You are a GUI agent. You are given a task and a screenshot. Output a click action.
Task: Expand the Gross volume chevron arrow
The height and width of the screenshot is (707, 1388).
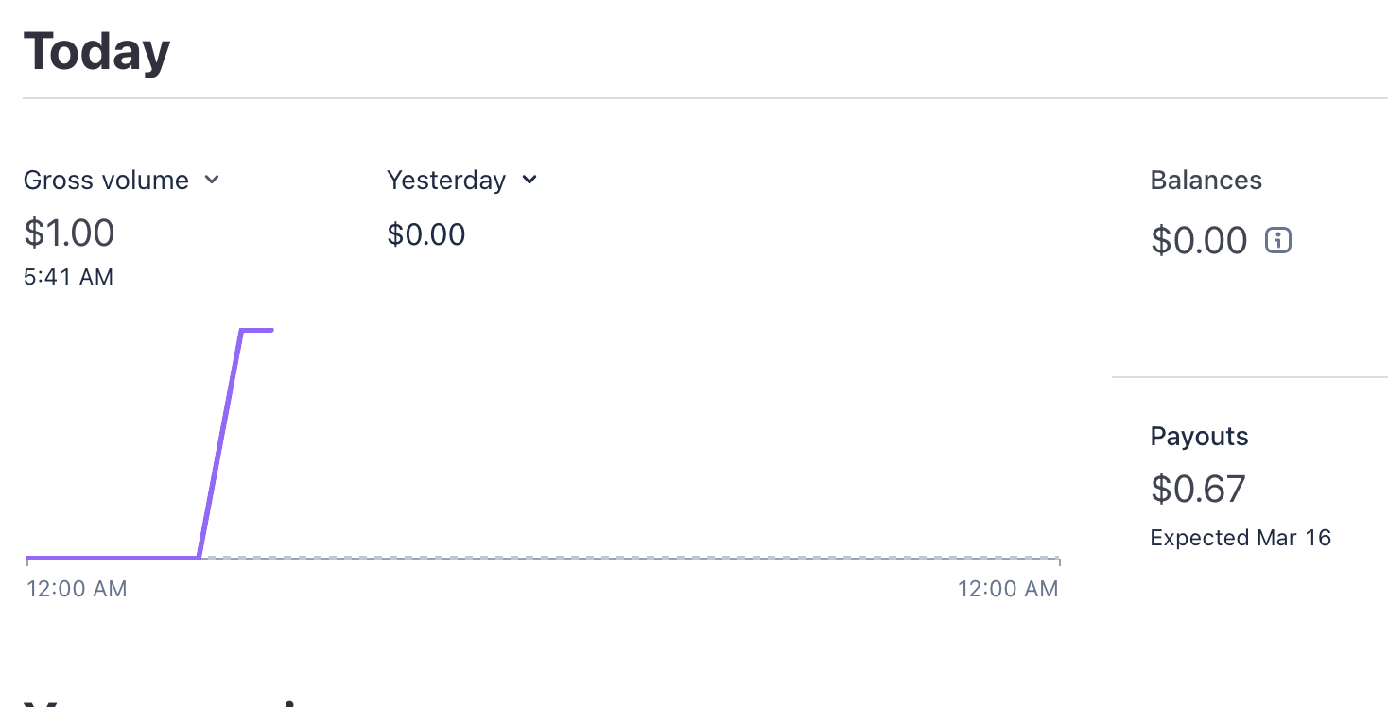(x=212, y=180)
